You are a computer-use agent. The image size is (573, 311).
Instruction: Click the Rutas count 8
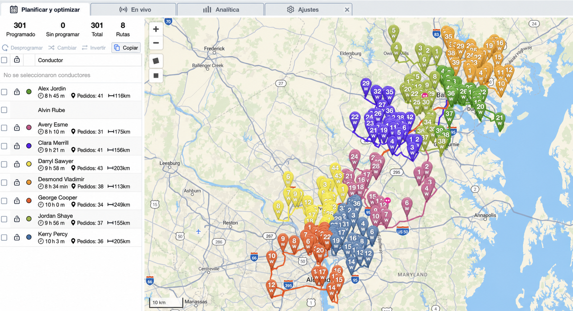click(x=123, y=25)
